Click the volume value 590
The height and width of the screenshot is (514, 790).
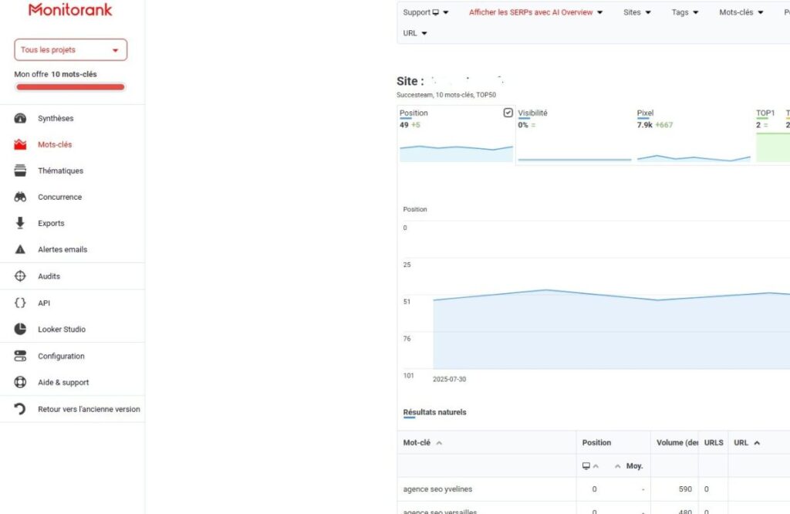click(x=685, y=489)
